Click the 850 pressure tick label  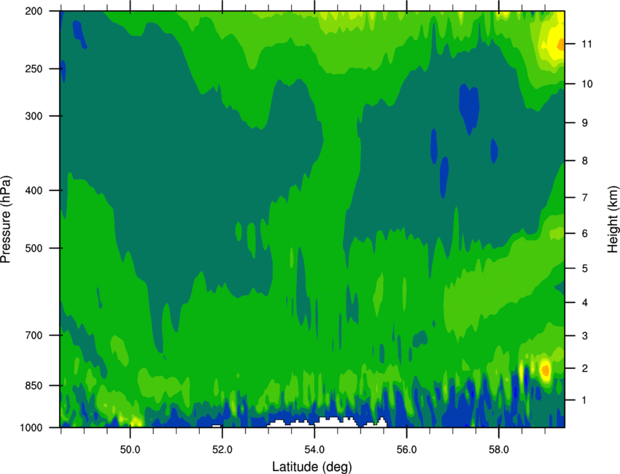[34, 386]
